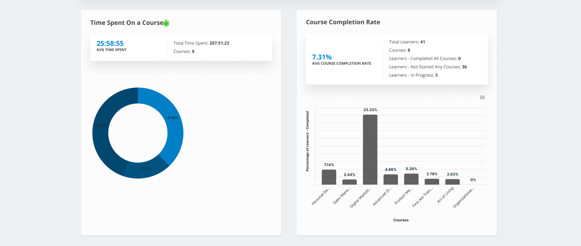The height and width of the screenshot is (246, 581).
Task: Click the tallest 33.33% Digital Marketing bar
Action: tap(370, 149)
